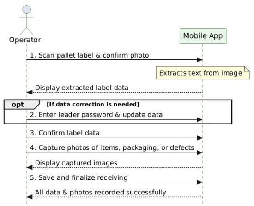Viewport: 254px width, 206px height.
Task: Select 'All data & photos recorded successfully' text
Action: [100, 193]
